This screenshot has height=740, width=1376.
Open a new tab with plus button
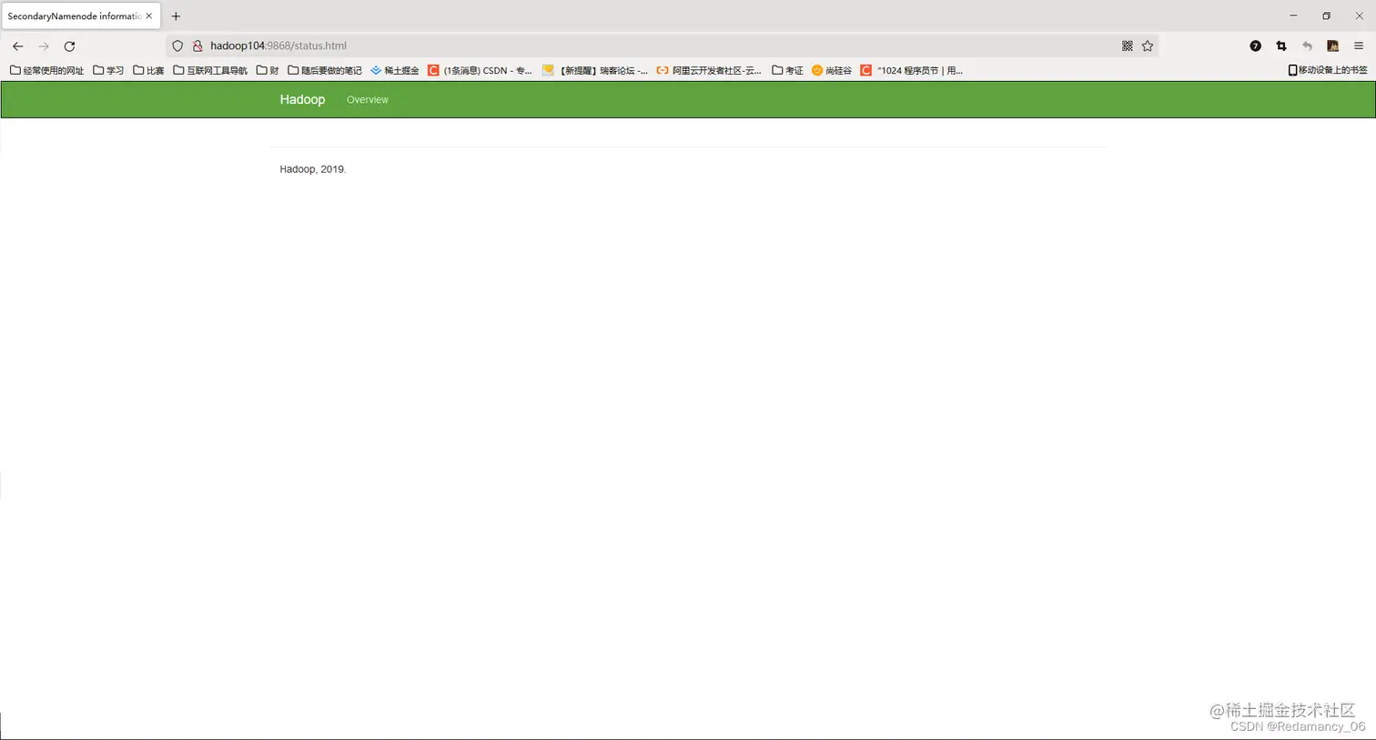tap(176, 15)
